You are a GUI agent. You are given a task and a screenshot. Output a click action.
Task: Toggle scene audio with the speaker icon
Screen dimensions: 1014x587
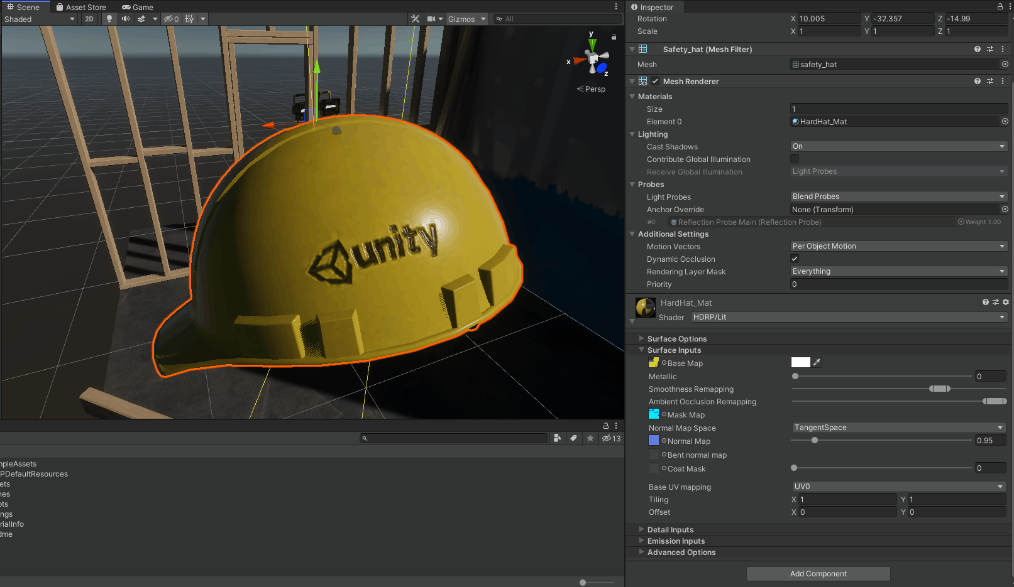click(x=126, y=19)
